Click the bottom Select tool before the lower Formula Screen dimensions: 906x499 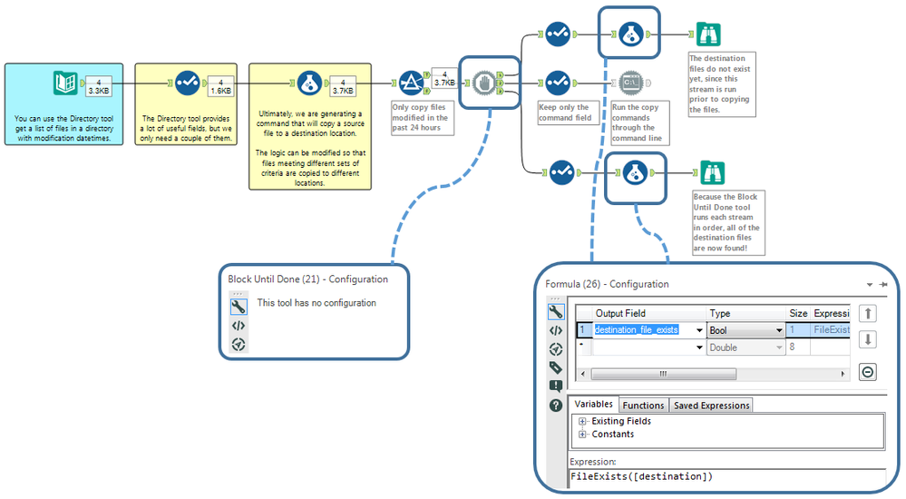tap(561, 172)
